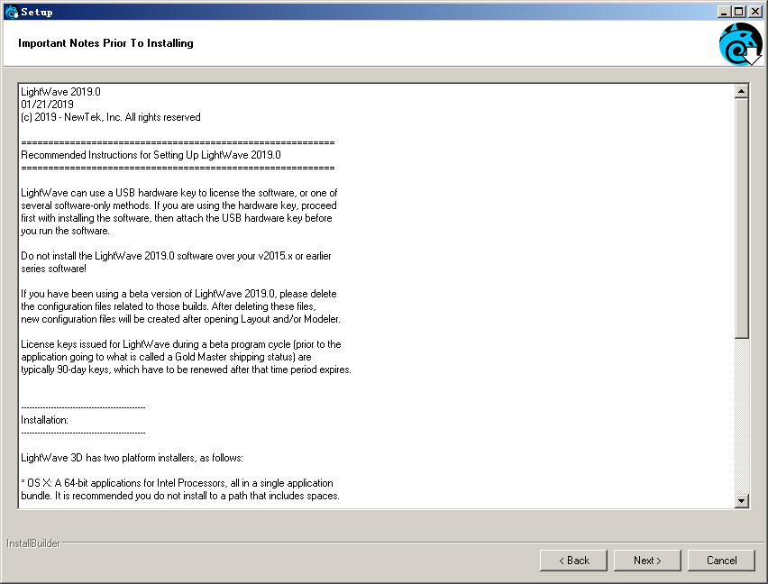
Task: Click the 'LightWave 2019.0' first line
Action: coord(60,92)
